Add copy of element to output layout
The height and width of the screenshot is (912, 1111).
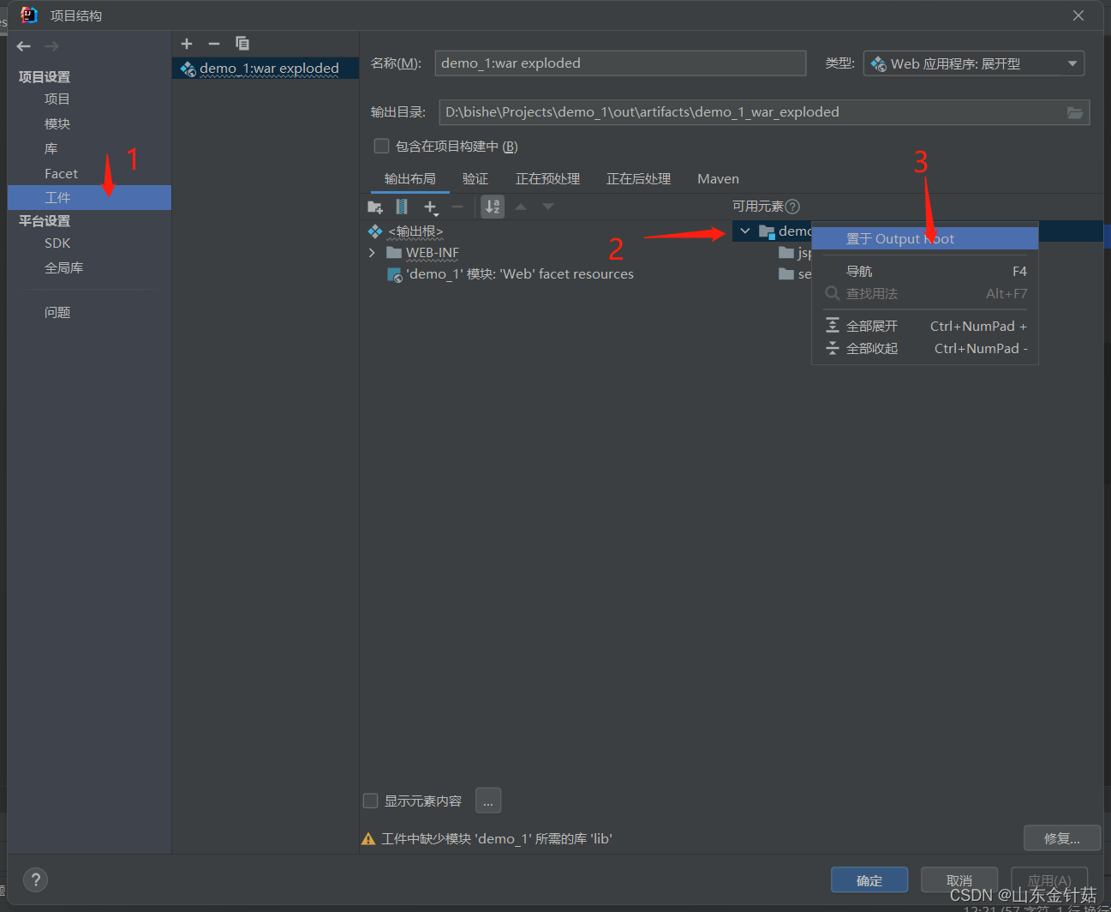tap(431, 207)
